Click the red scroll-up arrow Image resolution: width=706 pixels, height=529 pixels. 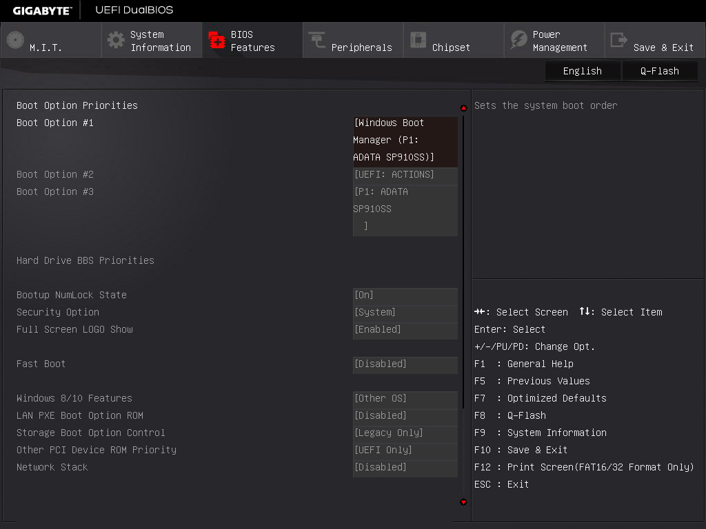point(463,108)
